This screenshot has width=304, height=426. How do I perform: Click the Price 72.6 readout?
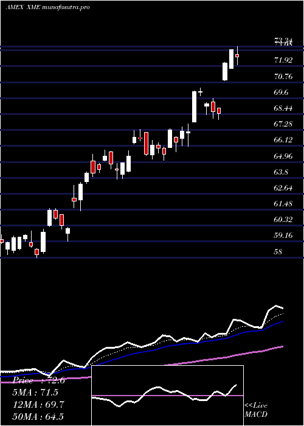pyautogui.click(x=39, y=380)
